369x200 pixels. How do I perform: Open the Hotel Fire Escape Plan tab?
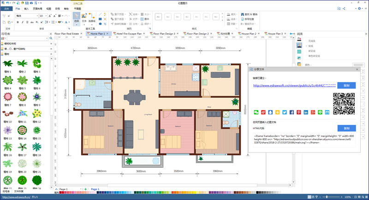coord(129,34)
